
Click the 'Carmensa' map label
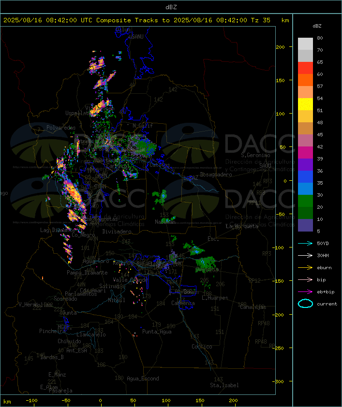coord(183,303)
